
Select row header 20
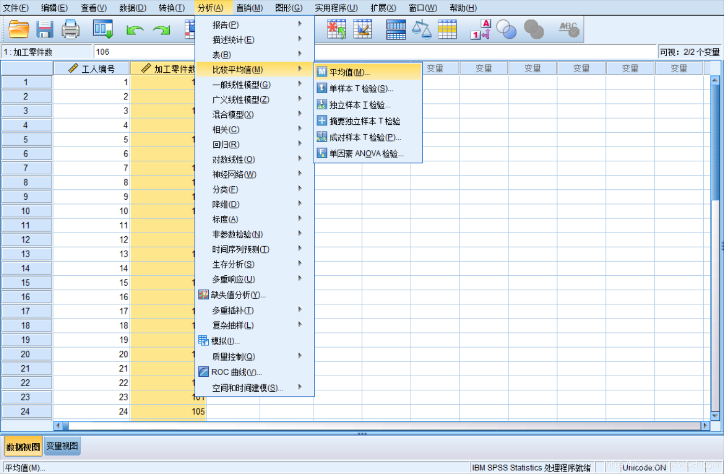(x=26, y=354)
